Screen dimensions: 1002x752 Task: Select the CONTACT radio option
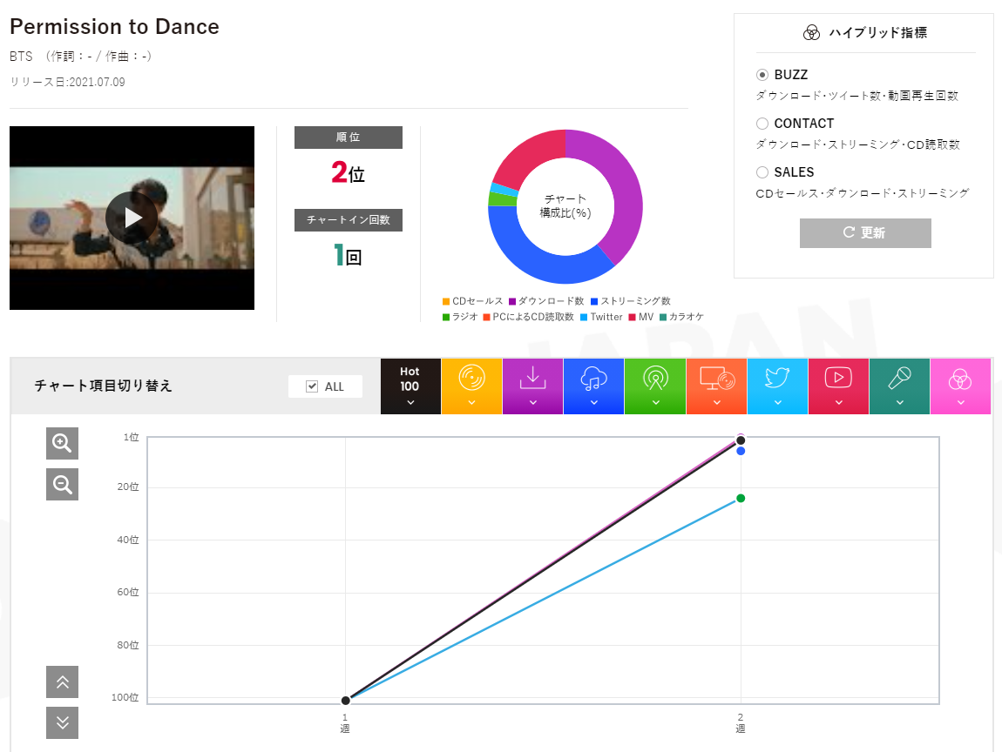pyautogui.click(x=762, y=124)
